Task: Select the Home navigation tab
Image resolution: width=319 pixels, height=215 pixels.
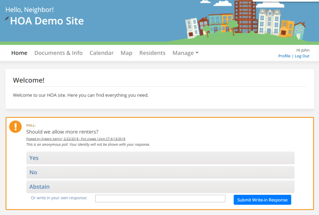Action: [x=19, y=53]
